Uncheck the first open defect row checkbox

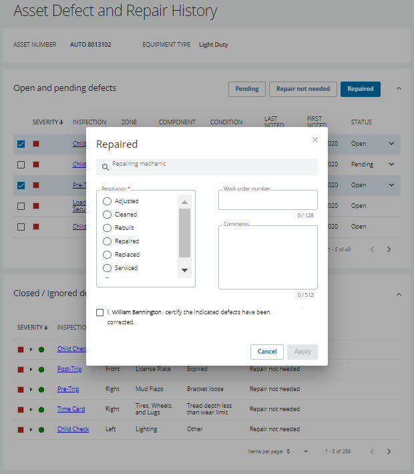(21, 144)
